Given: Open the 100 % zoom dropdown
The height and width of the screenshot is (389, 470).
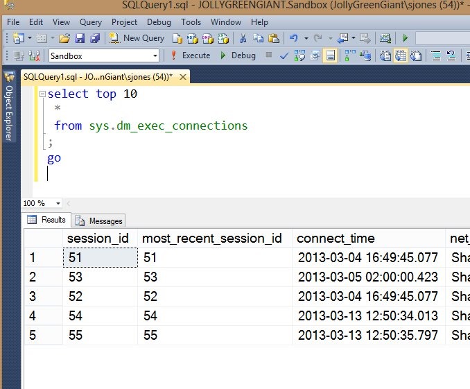Looking at the screenshot, I should coord(57,203).
